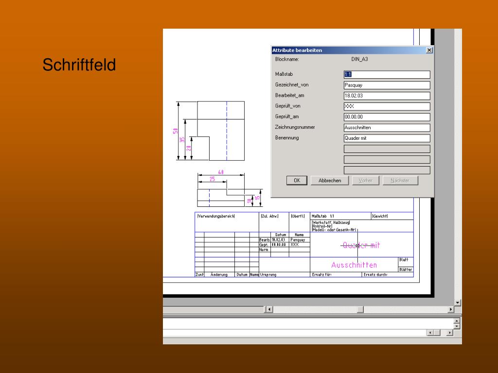
Task: Click the vertical scrollbar down arrow of drawing area
Action: click(x=458, y=303)
